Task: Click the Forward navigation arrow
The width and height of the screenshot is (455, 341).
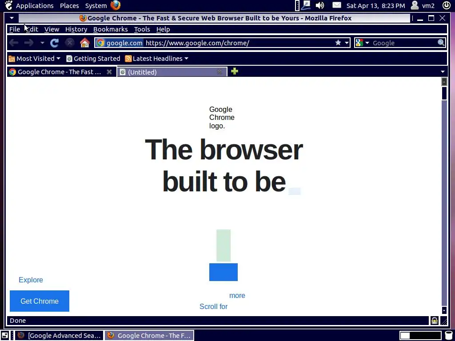Action: tap(29, 43)
